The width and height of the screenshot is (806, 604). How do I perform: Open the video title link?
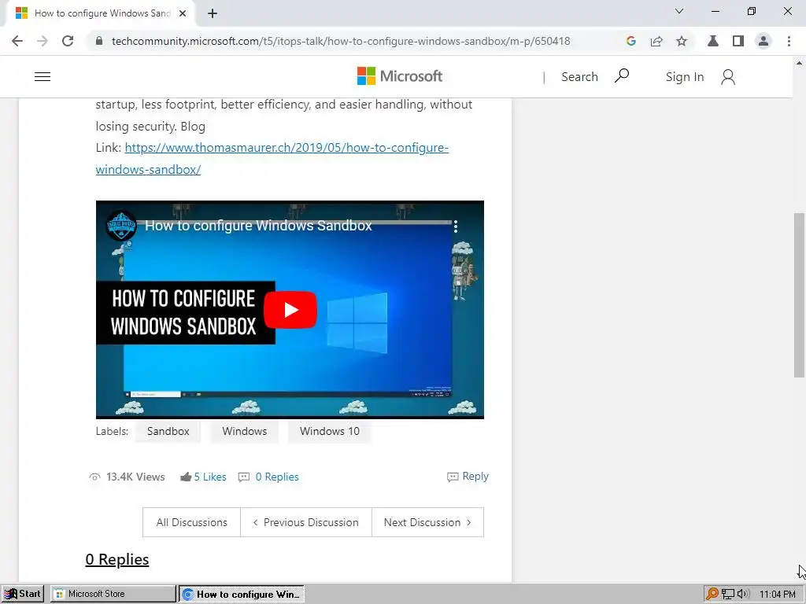pyautogui.click(x=258, y=226)
